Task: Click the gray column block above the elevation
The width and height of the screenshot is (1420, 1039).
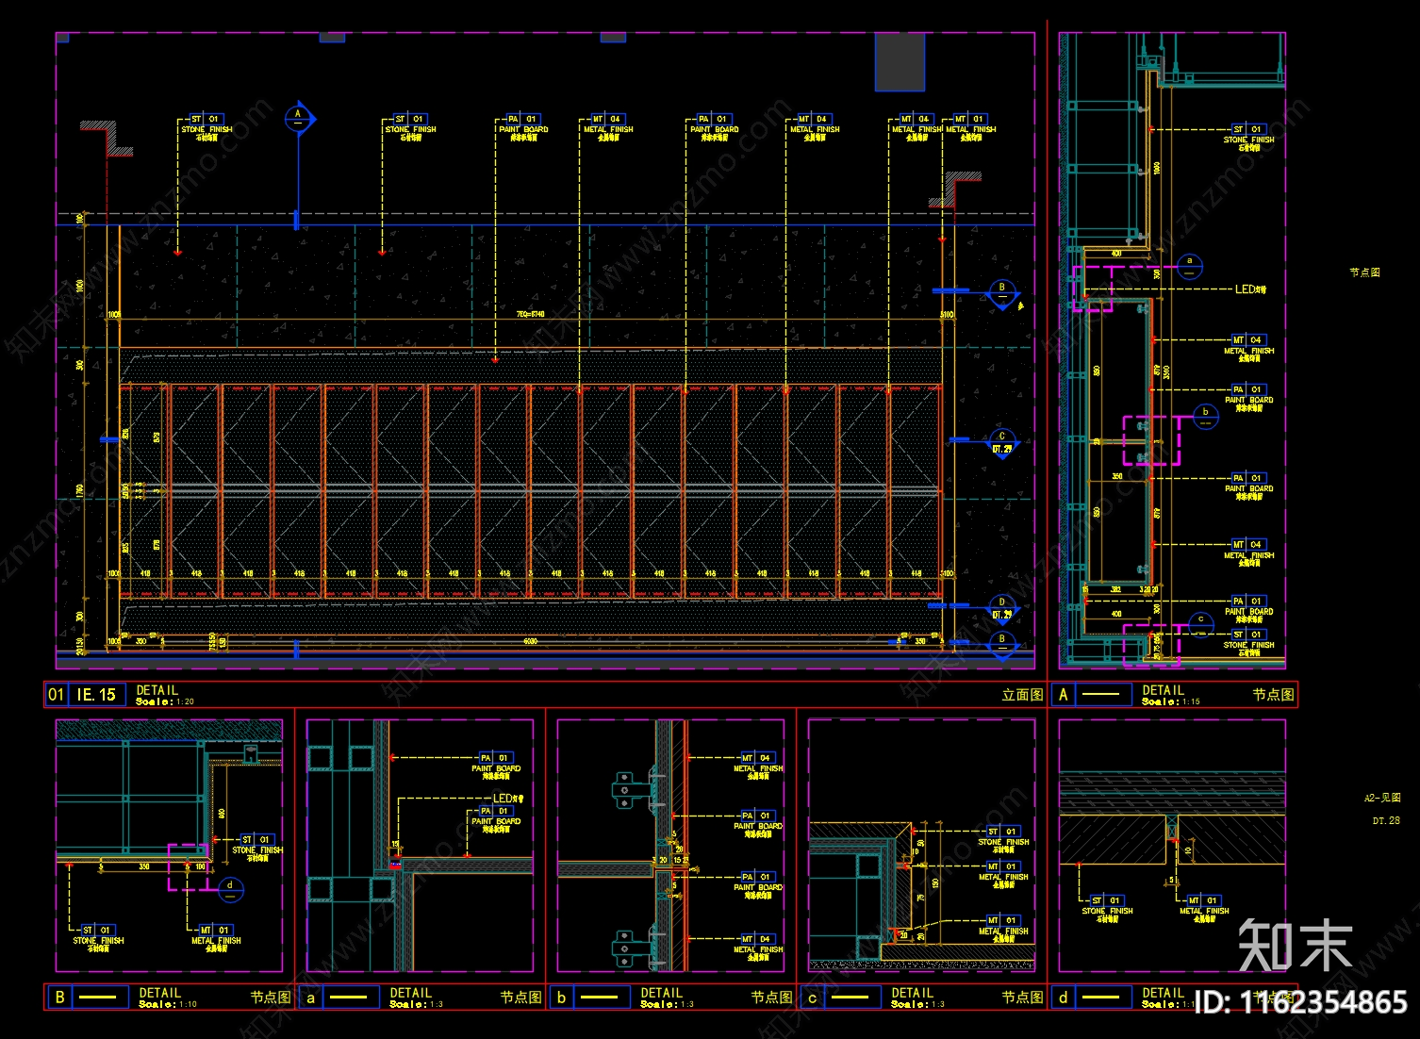Action: click(900, 62)
